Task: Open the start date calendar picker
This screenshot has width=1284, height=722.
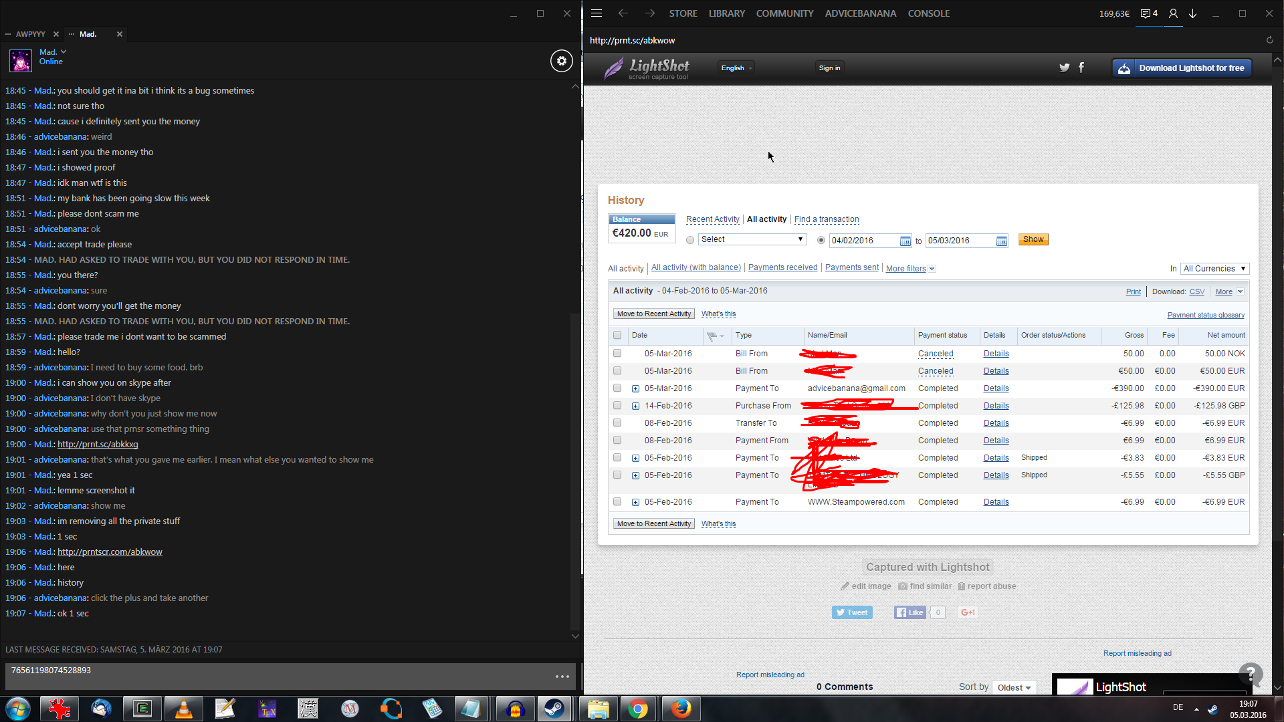Action: tap(905, 241)
